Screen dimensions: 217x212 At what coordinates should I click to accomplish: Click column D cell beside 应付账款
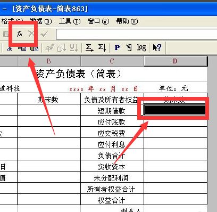click(x=176, y=121)
